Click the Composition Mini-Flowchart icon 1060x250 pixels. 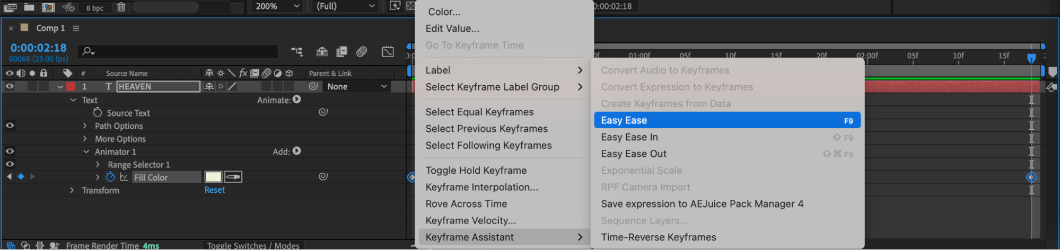coord(296,51)
